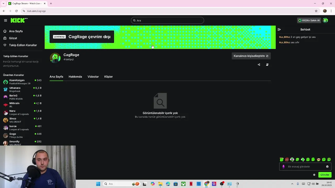Click the Kanalınızı kişiselleştirin button
Screen dimensions: 335x188
click(x=251, y=56)
